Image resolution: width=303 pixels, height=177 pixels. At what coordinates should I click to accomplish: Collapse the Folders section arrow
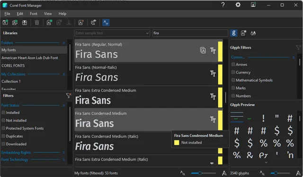click(64, 43)
